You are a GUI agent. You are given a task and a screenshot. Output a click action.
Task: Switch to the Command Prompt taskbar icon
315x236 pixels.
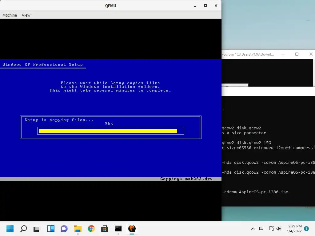tap(118, 229)
